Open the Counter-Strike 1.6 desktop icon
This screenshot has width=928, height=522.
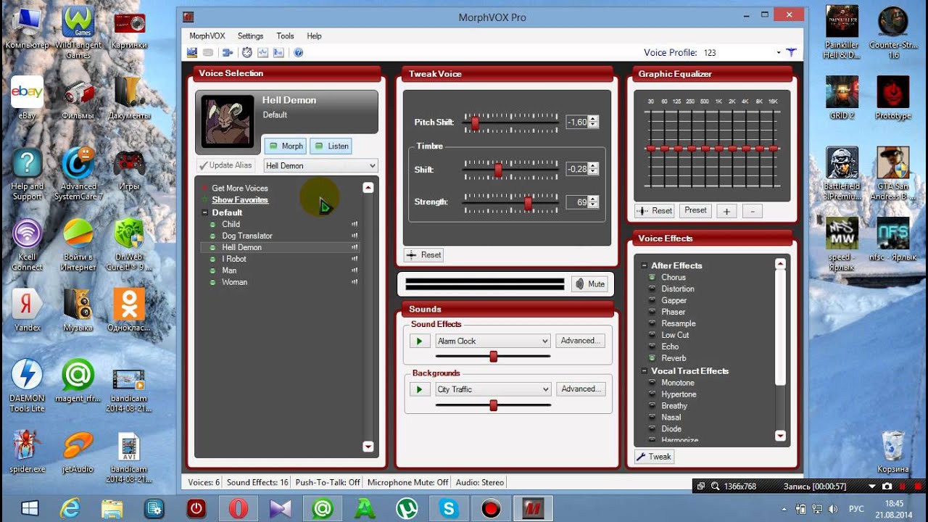[894, 33]
